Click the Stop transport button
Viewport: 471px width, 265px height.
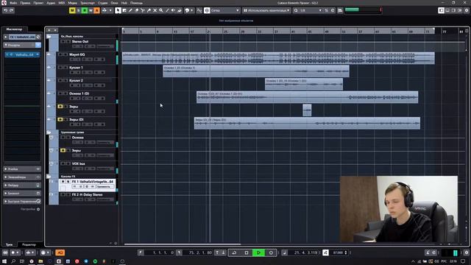point(247,253)
